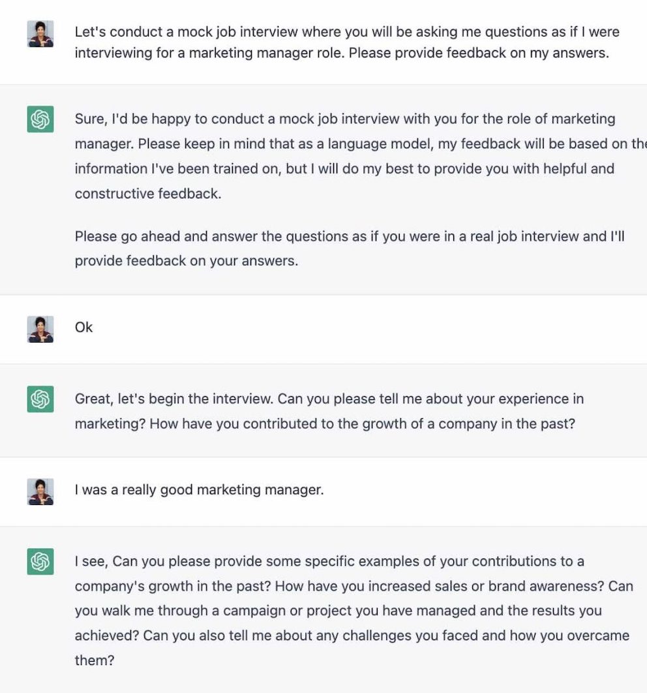The height and width of the screenshot is (693, 647).
Task: Click the user avatar next to 'Ok'
Action: (40, 330)
